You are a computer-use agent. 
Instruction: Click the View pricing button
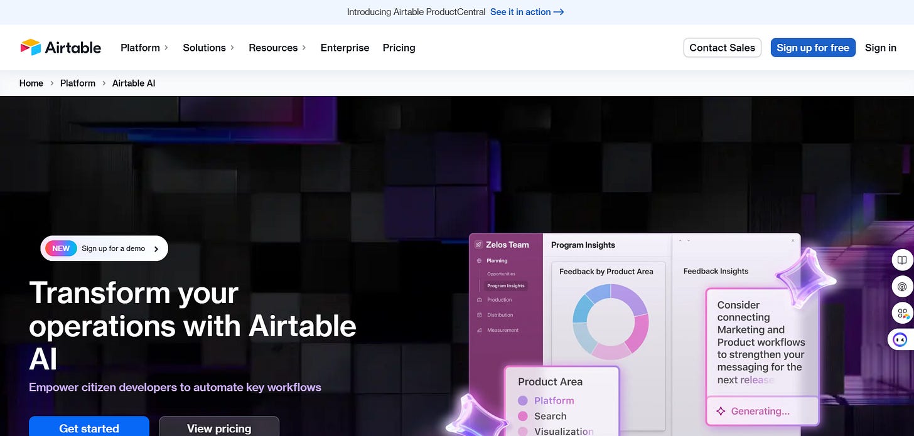click(219, 427)
